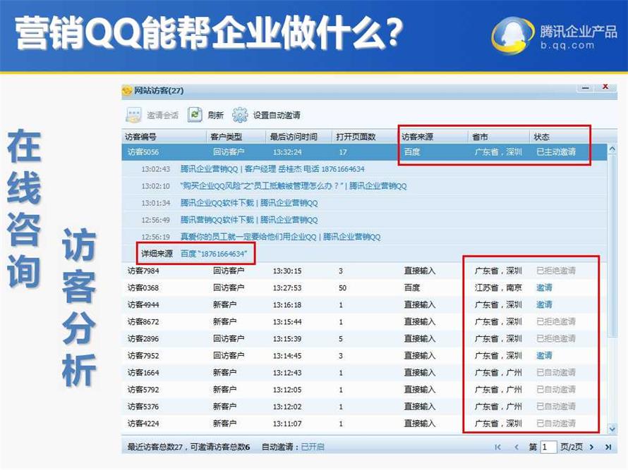Expand visitor row 访客7984 details
The height and width of the screenshot is (470, 628).
pyautogui.click(x=143, y=271)
